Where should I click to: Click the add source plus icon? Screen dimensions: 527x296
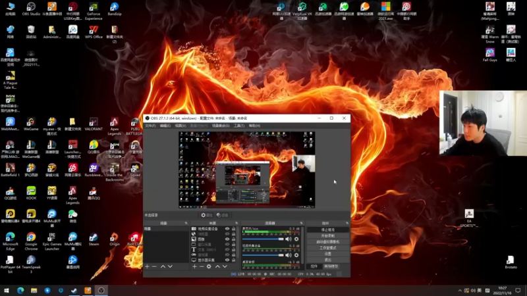pos(194,266)
